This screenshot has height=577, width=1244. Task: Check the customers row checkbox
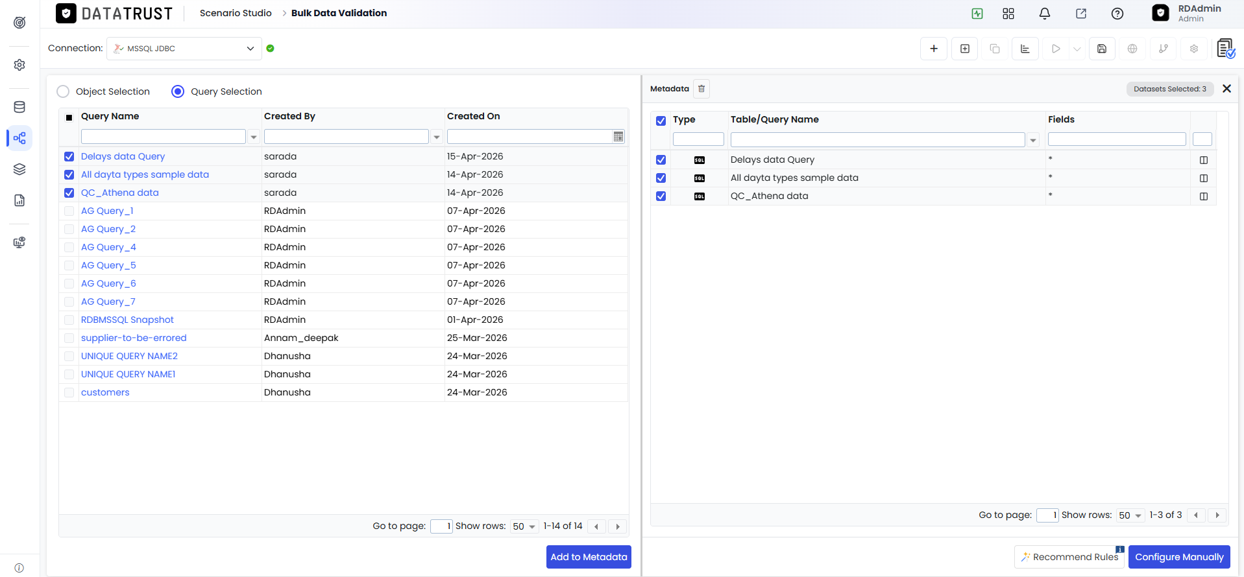coord(69,392)
